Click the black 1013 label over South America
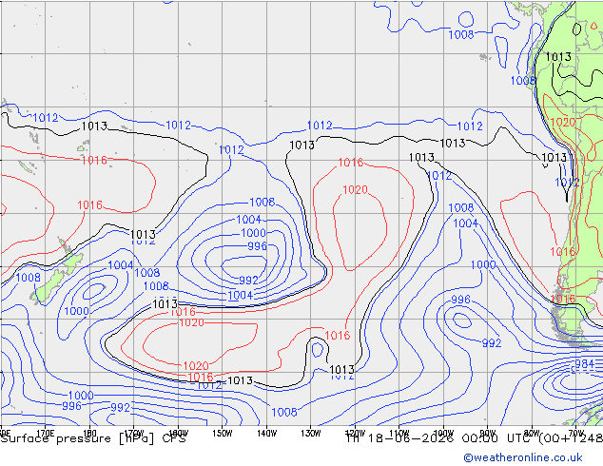 point(558,57)
